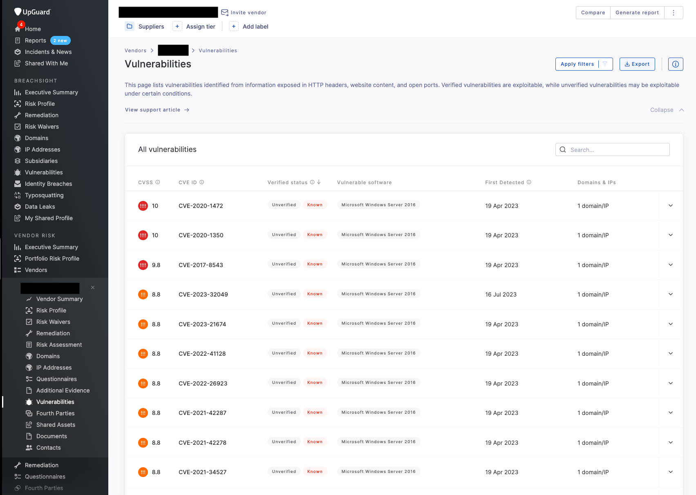Click 1 domain/IP for CVE-2017-8543

593,265
